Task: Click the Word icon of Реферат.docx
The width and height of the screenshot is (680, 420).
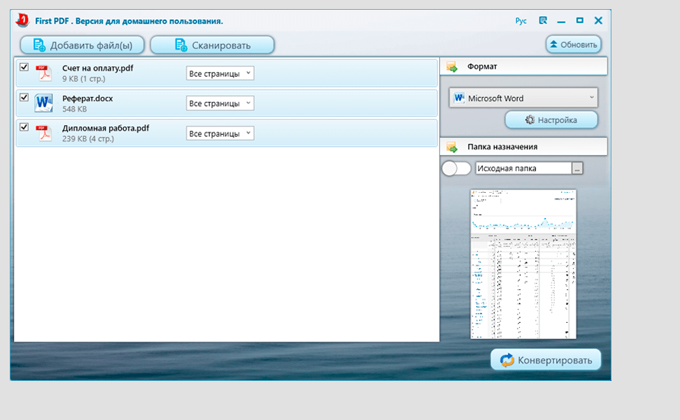Action: coord(44,103)
